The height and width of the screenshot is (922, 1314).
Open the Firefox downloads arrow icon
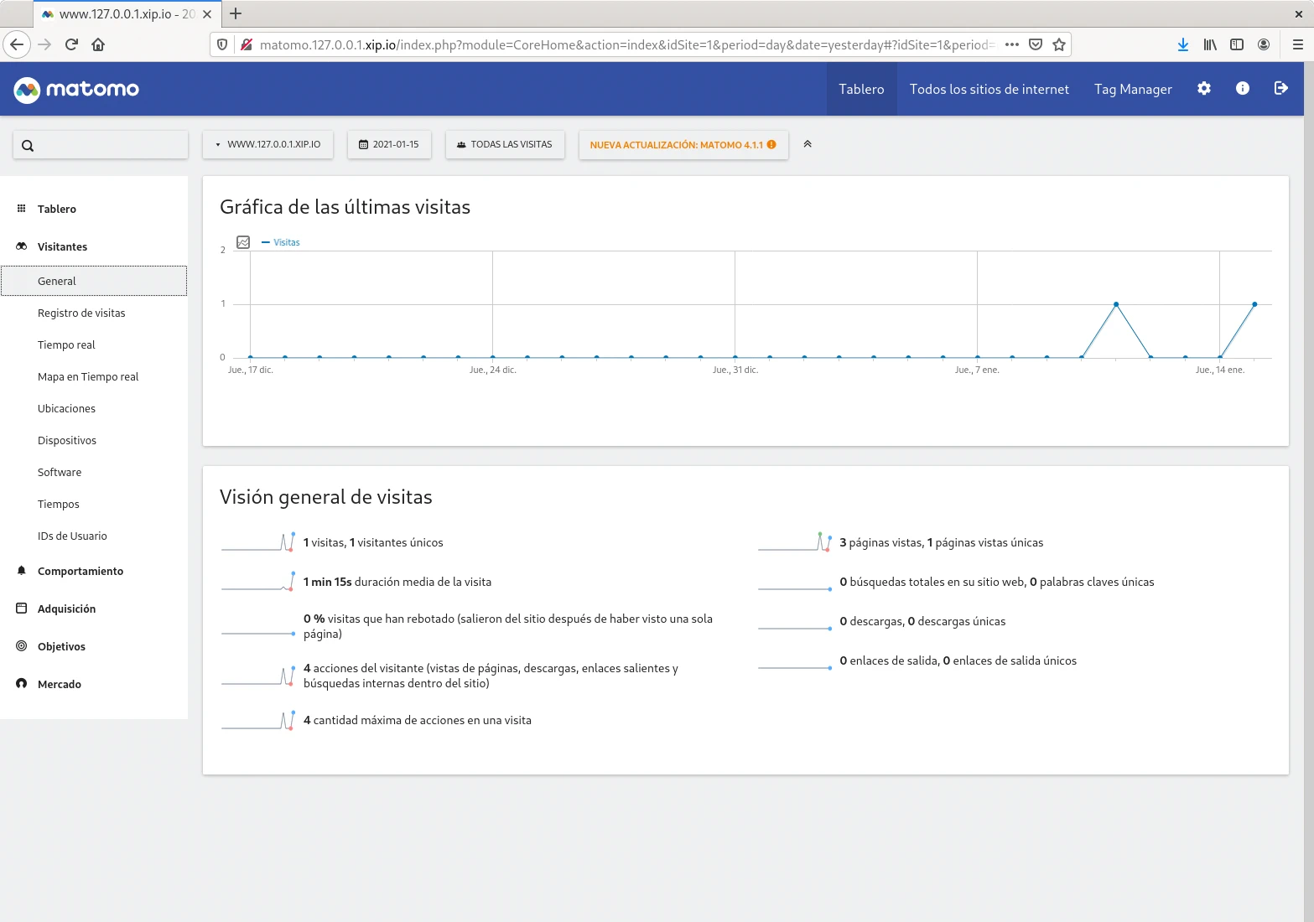pos(1182,44)
